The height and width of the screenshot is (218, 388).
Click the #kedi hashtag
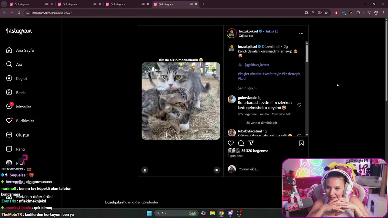(x=242, y=78)
